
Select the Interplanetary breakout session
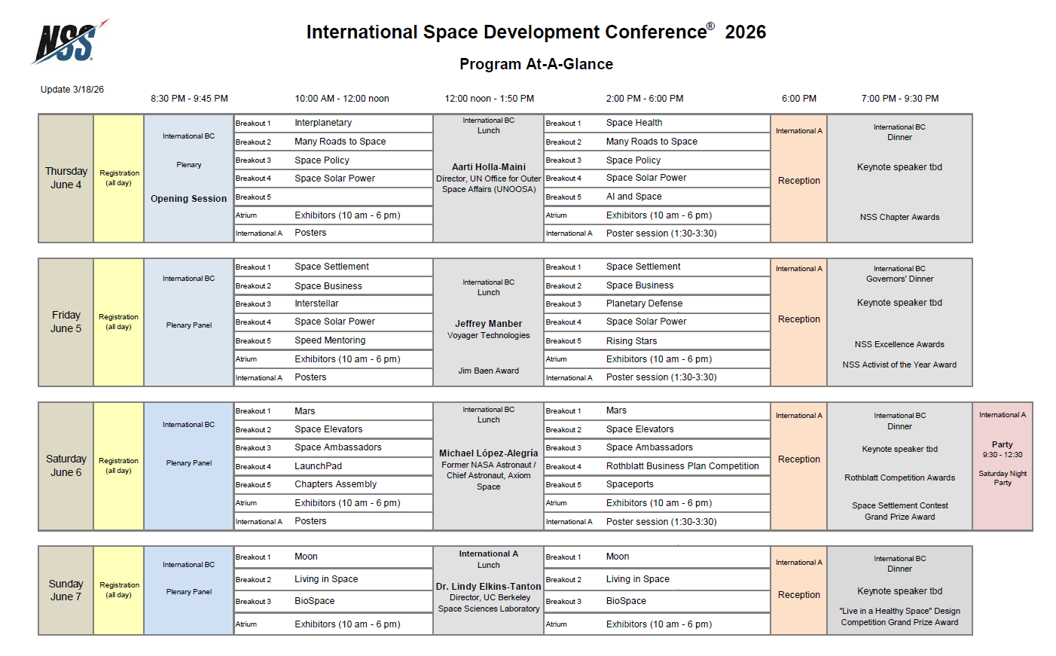click(323, 123)
